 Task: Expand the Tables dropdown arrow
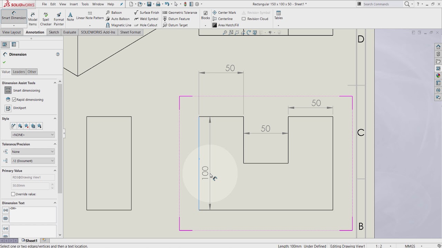(278, 25)
